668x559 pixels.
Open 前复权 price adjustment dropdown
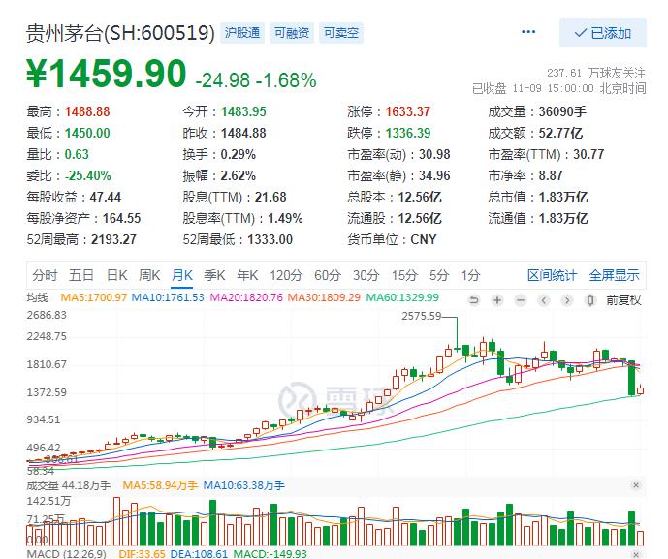pyautogui.click(x=623, y=300)
